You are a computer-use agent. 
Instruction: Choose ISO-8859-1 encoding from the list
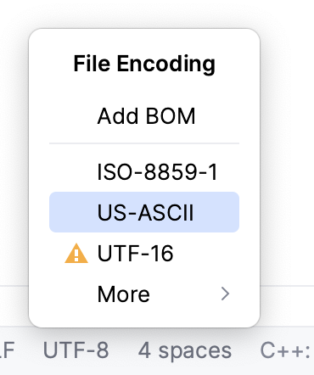(x=144, y=171)
